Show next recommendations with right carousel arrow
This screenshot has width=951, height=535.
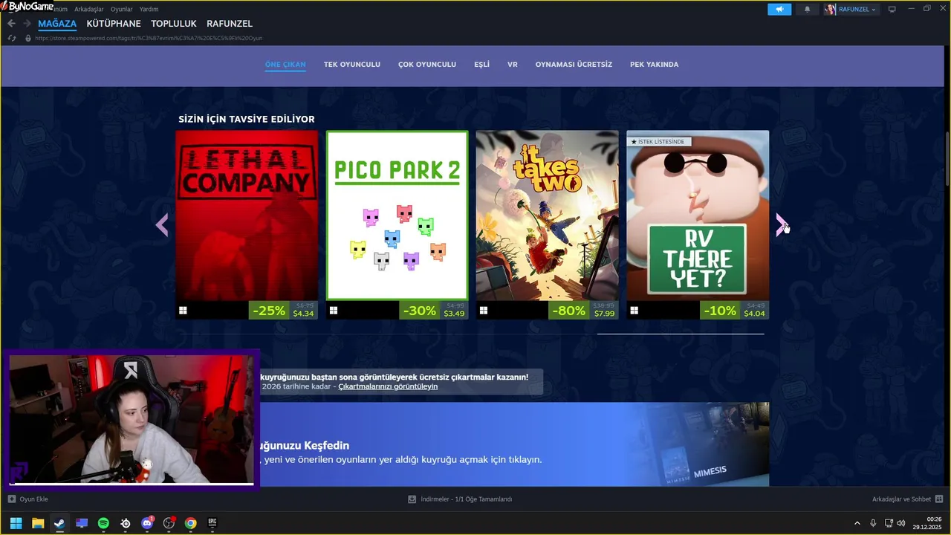[x=780, y=224]
